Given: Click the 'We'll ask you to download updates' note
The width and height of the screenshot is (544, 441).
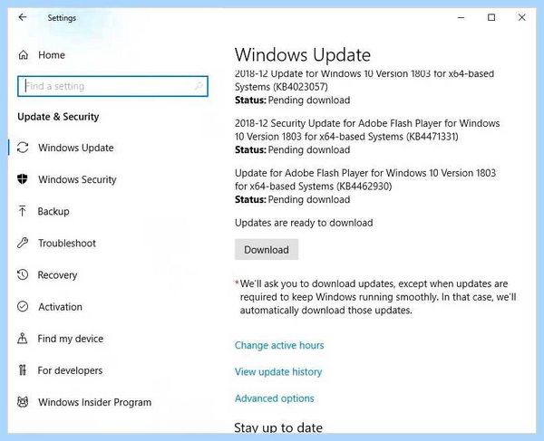Looking at the screenshot, I should (376, 297).
